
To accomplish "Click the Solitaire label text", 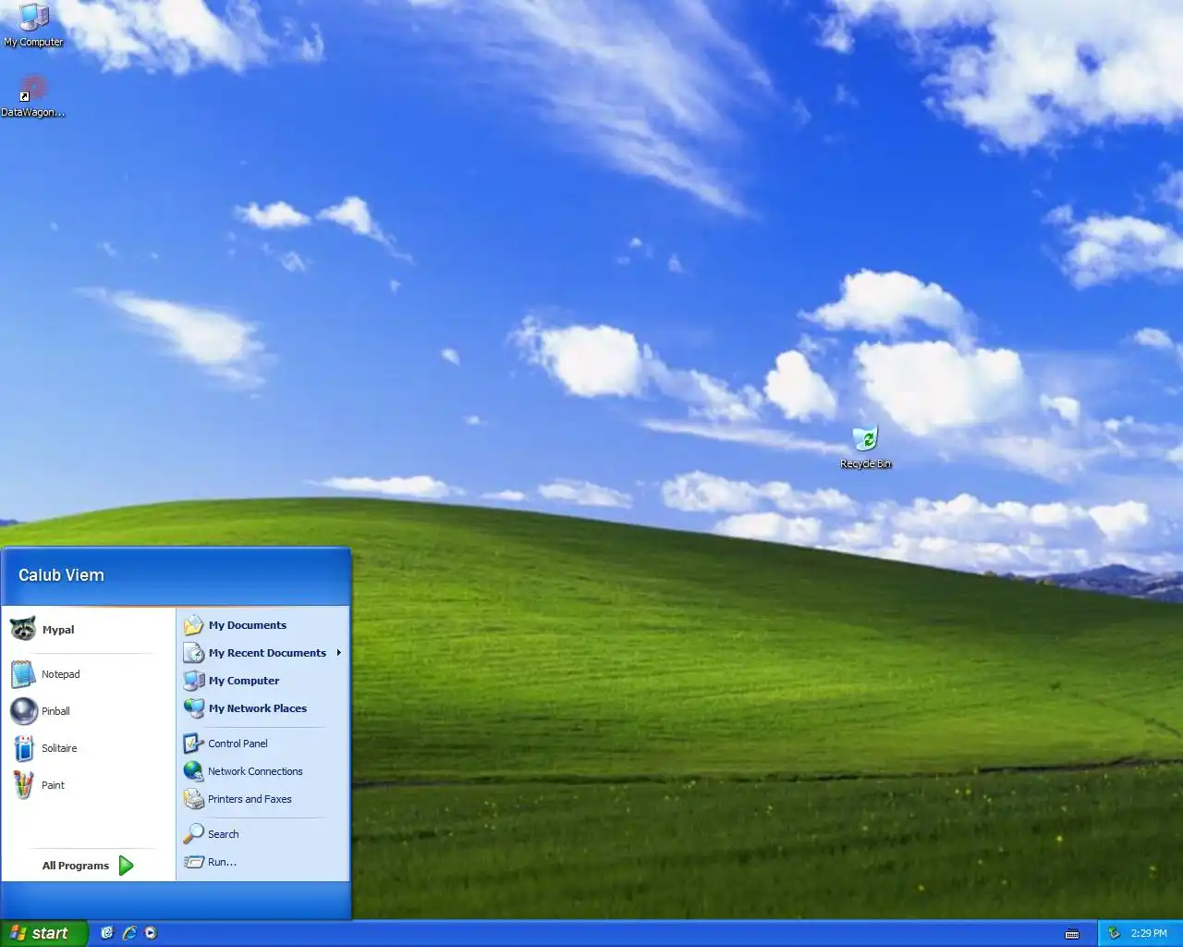I will coord(59,748).
